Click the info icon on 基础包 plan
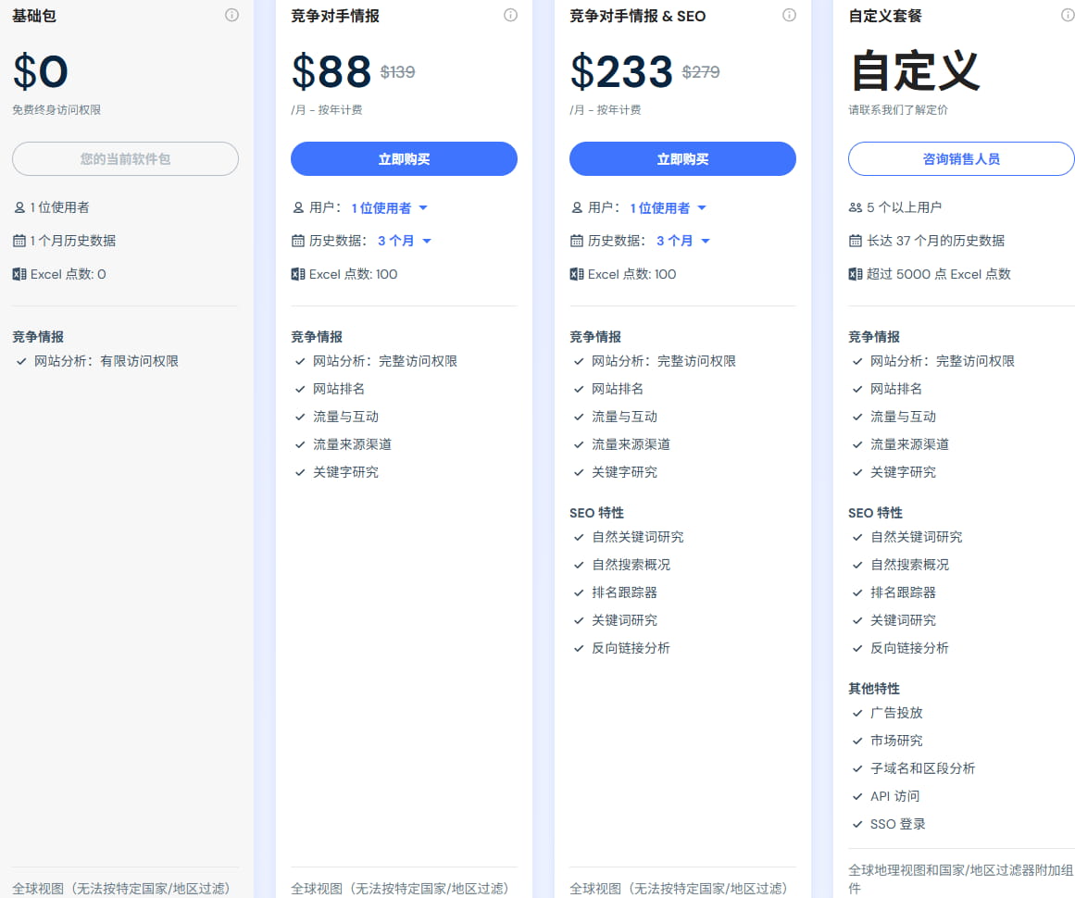The width and height of the screenshot is (1075, 898). (231, 15)
